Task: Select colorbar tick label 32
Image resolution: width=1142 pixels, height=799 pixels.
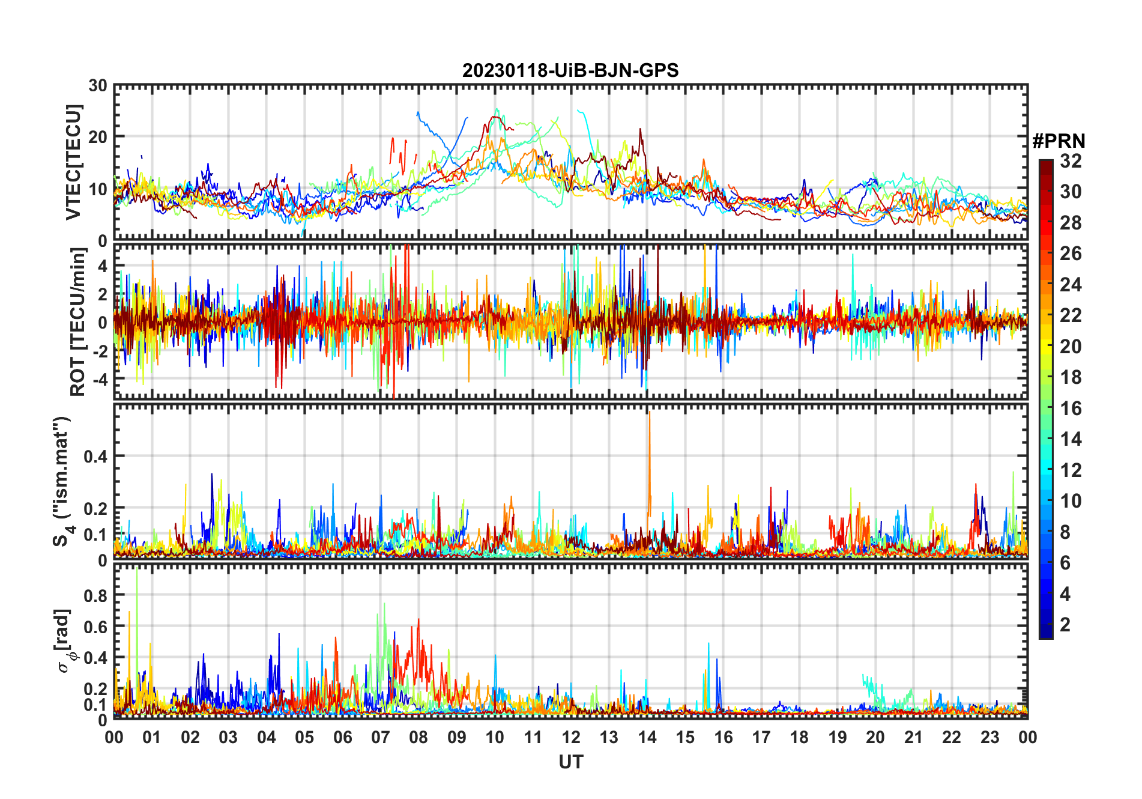Action: 1071,161
